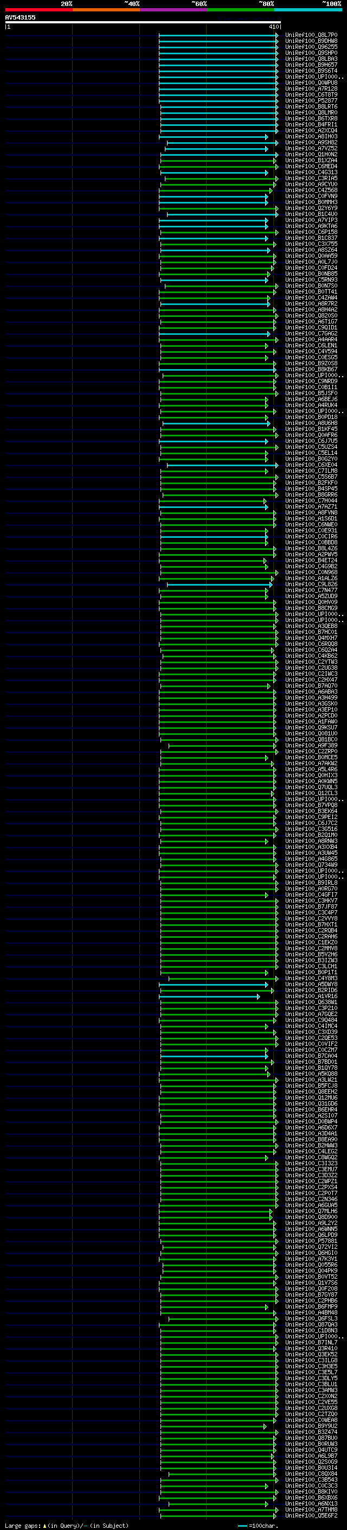
Task: Select the query name AV543155
Action: tap(20, 17)
